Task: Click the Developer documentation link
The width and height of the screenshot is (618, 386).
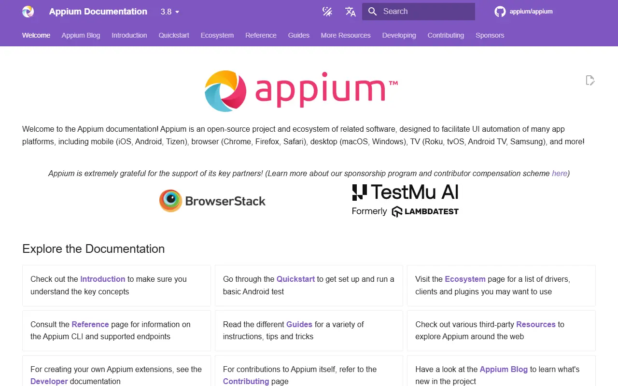Action: click(49, 381)
